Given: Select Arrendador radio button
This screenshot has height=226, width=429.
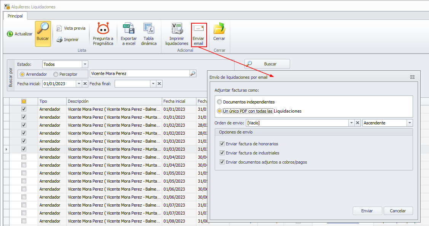Looking at the screenshot, I should coord(22,74).
